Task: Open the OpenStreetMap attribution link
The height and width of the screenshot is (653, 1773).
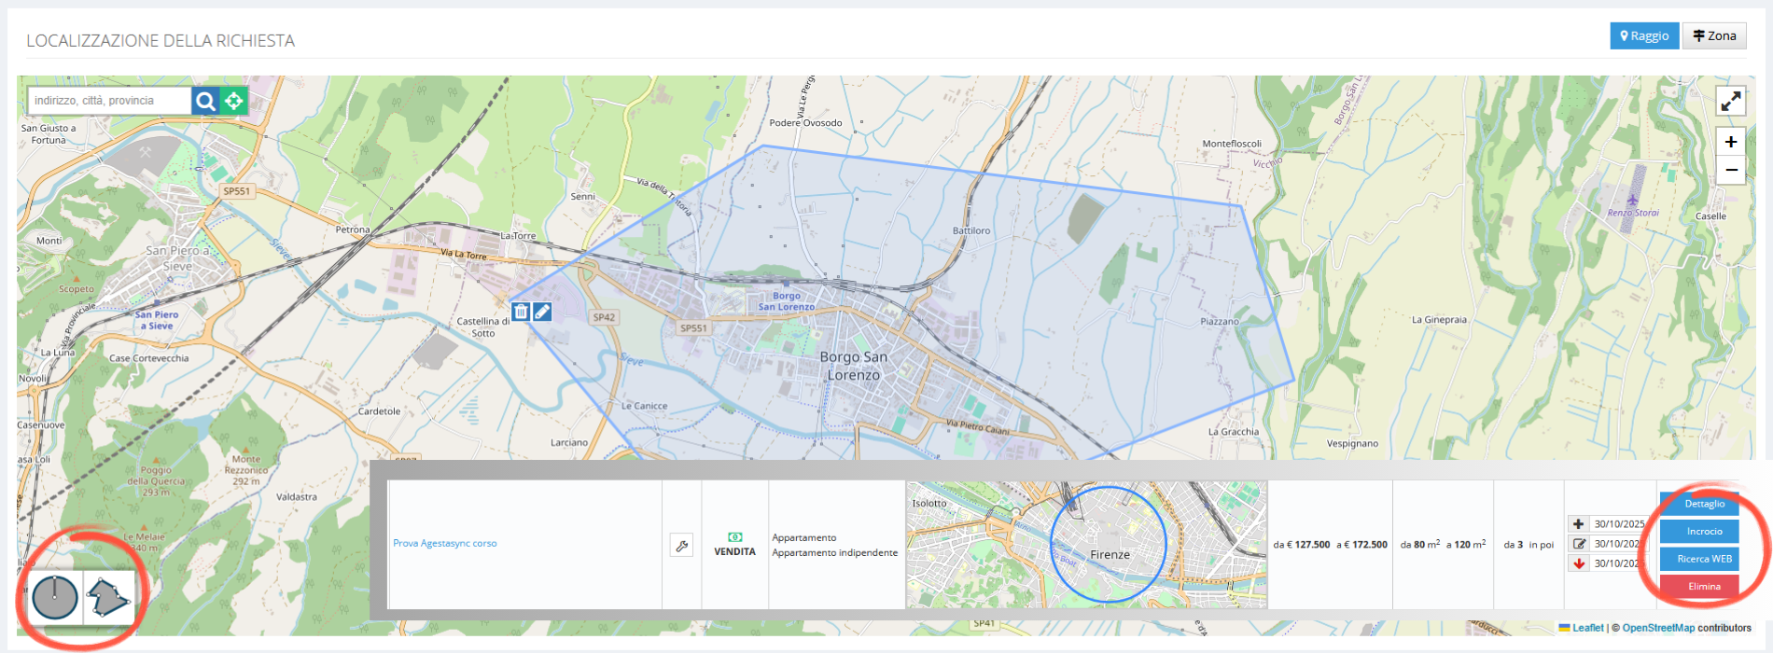Action: point(1657,628)
